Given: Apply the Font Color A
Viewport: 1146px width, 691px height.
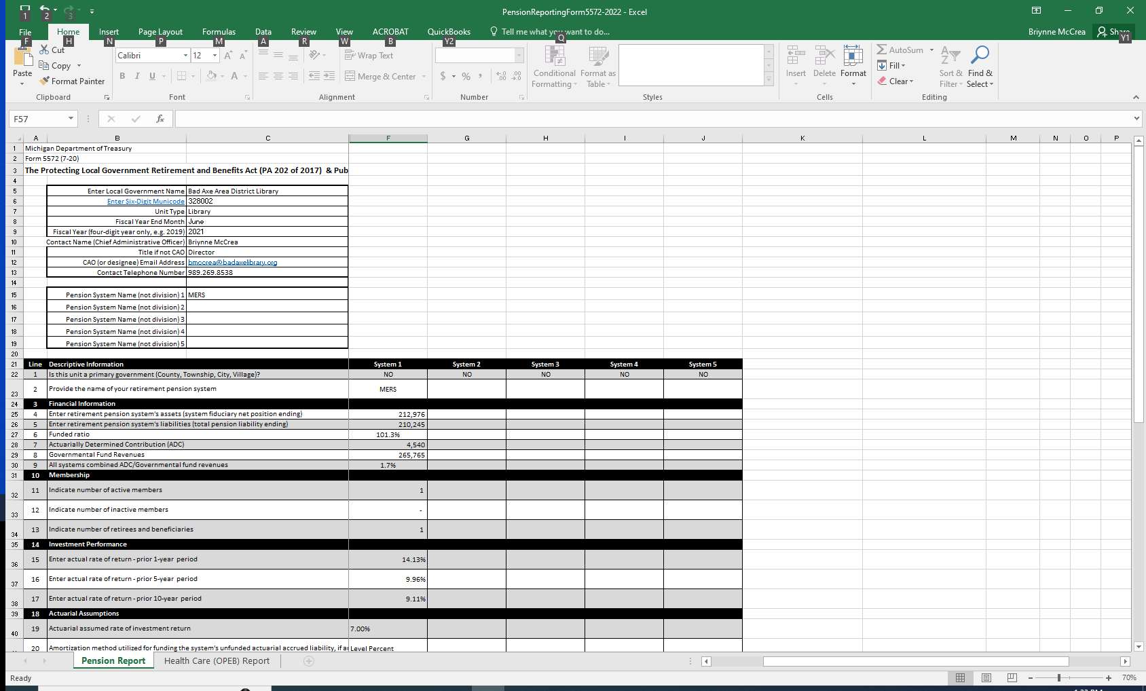Looking at the screenshot, I should (234, 76).
